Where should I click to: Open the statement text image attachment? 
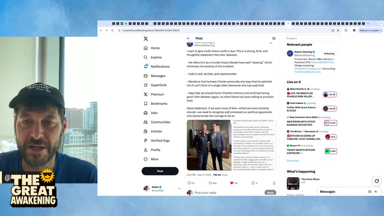254,145
